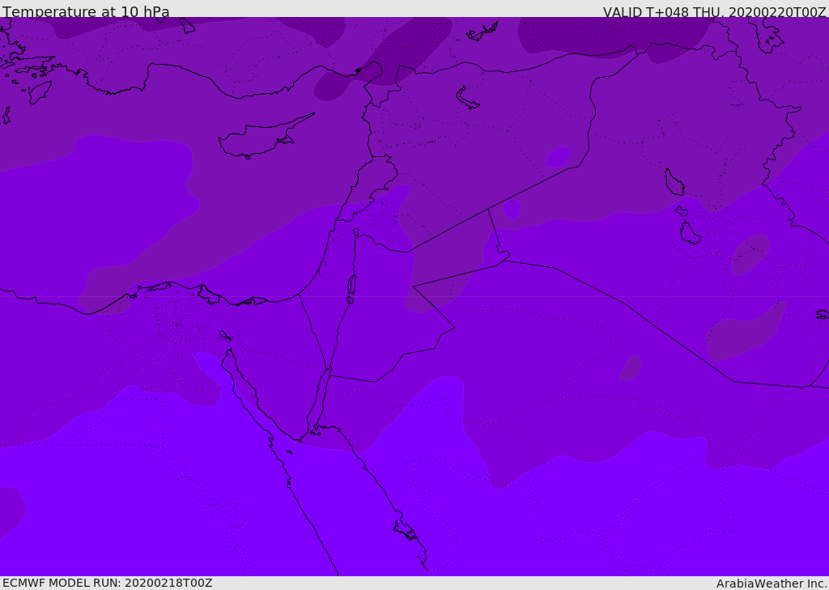Click the 'VALID T+048 THU. 20200220T00Z' label
Image resolution: width=829 pixels, height=590 pixels.
[714, 12]
